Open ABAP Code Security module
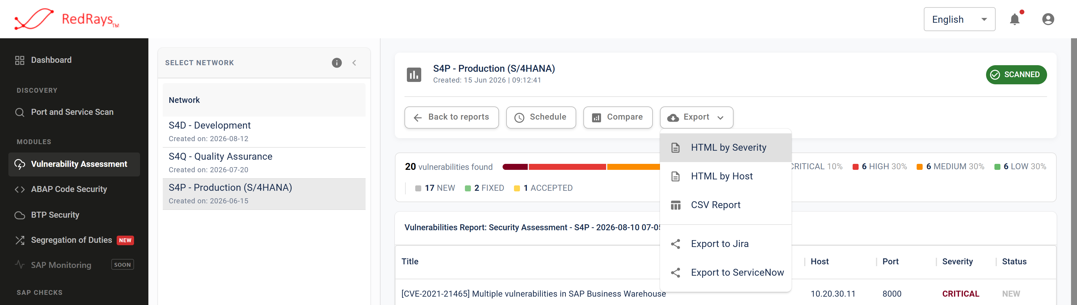1077x305 pixels. (74, 189)
